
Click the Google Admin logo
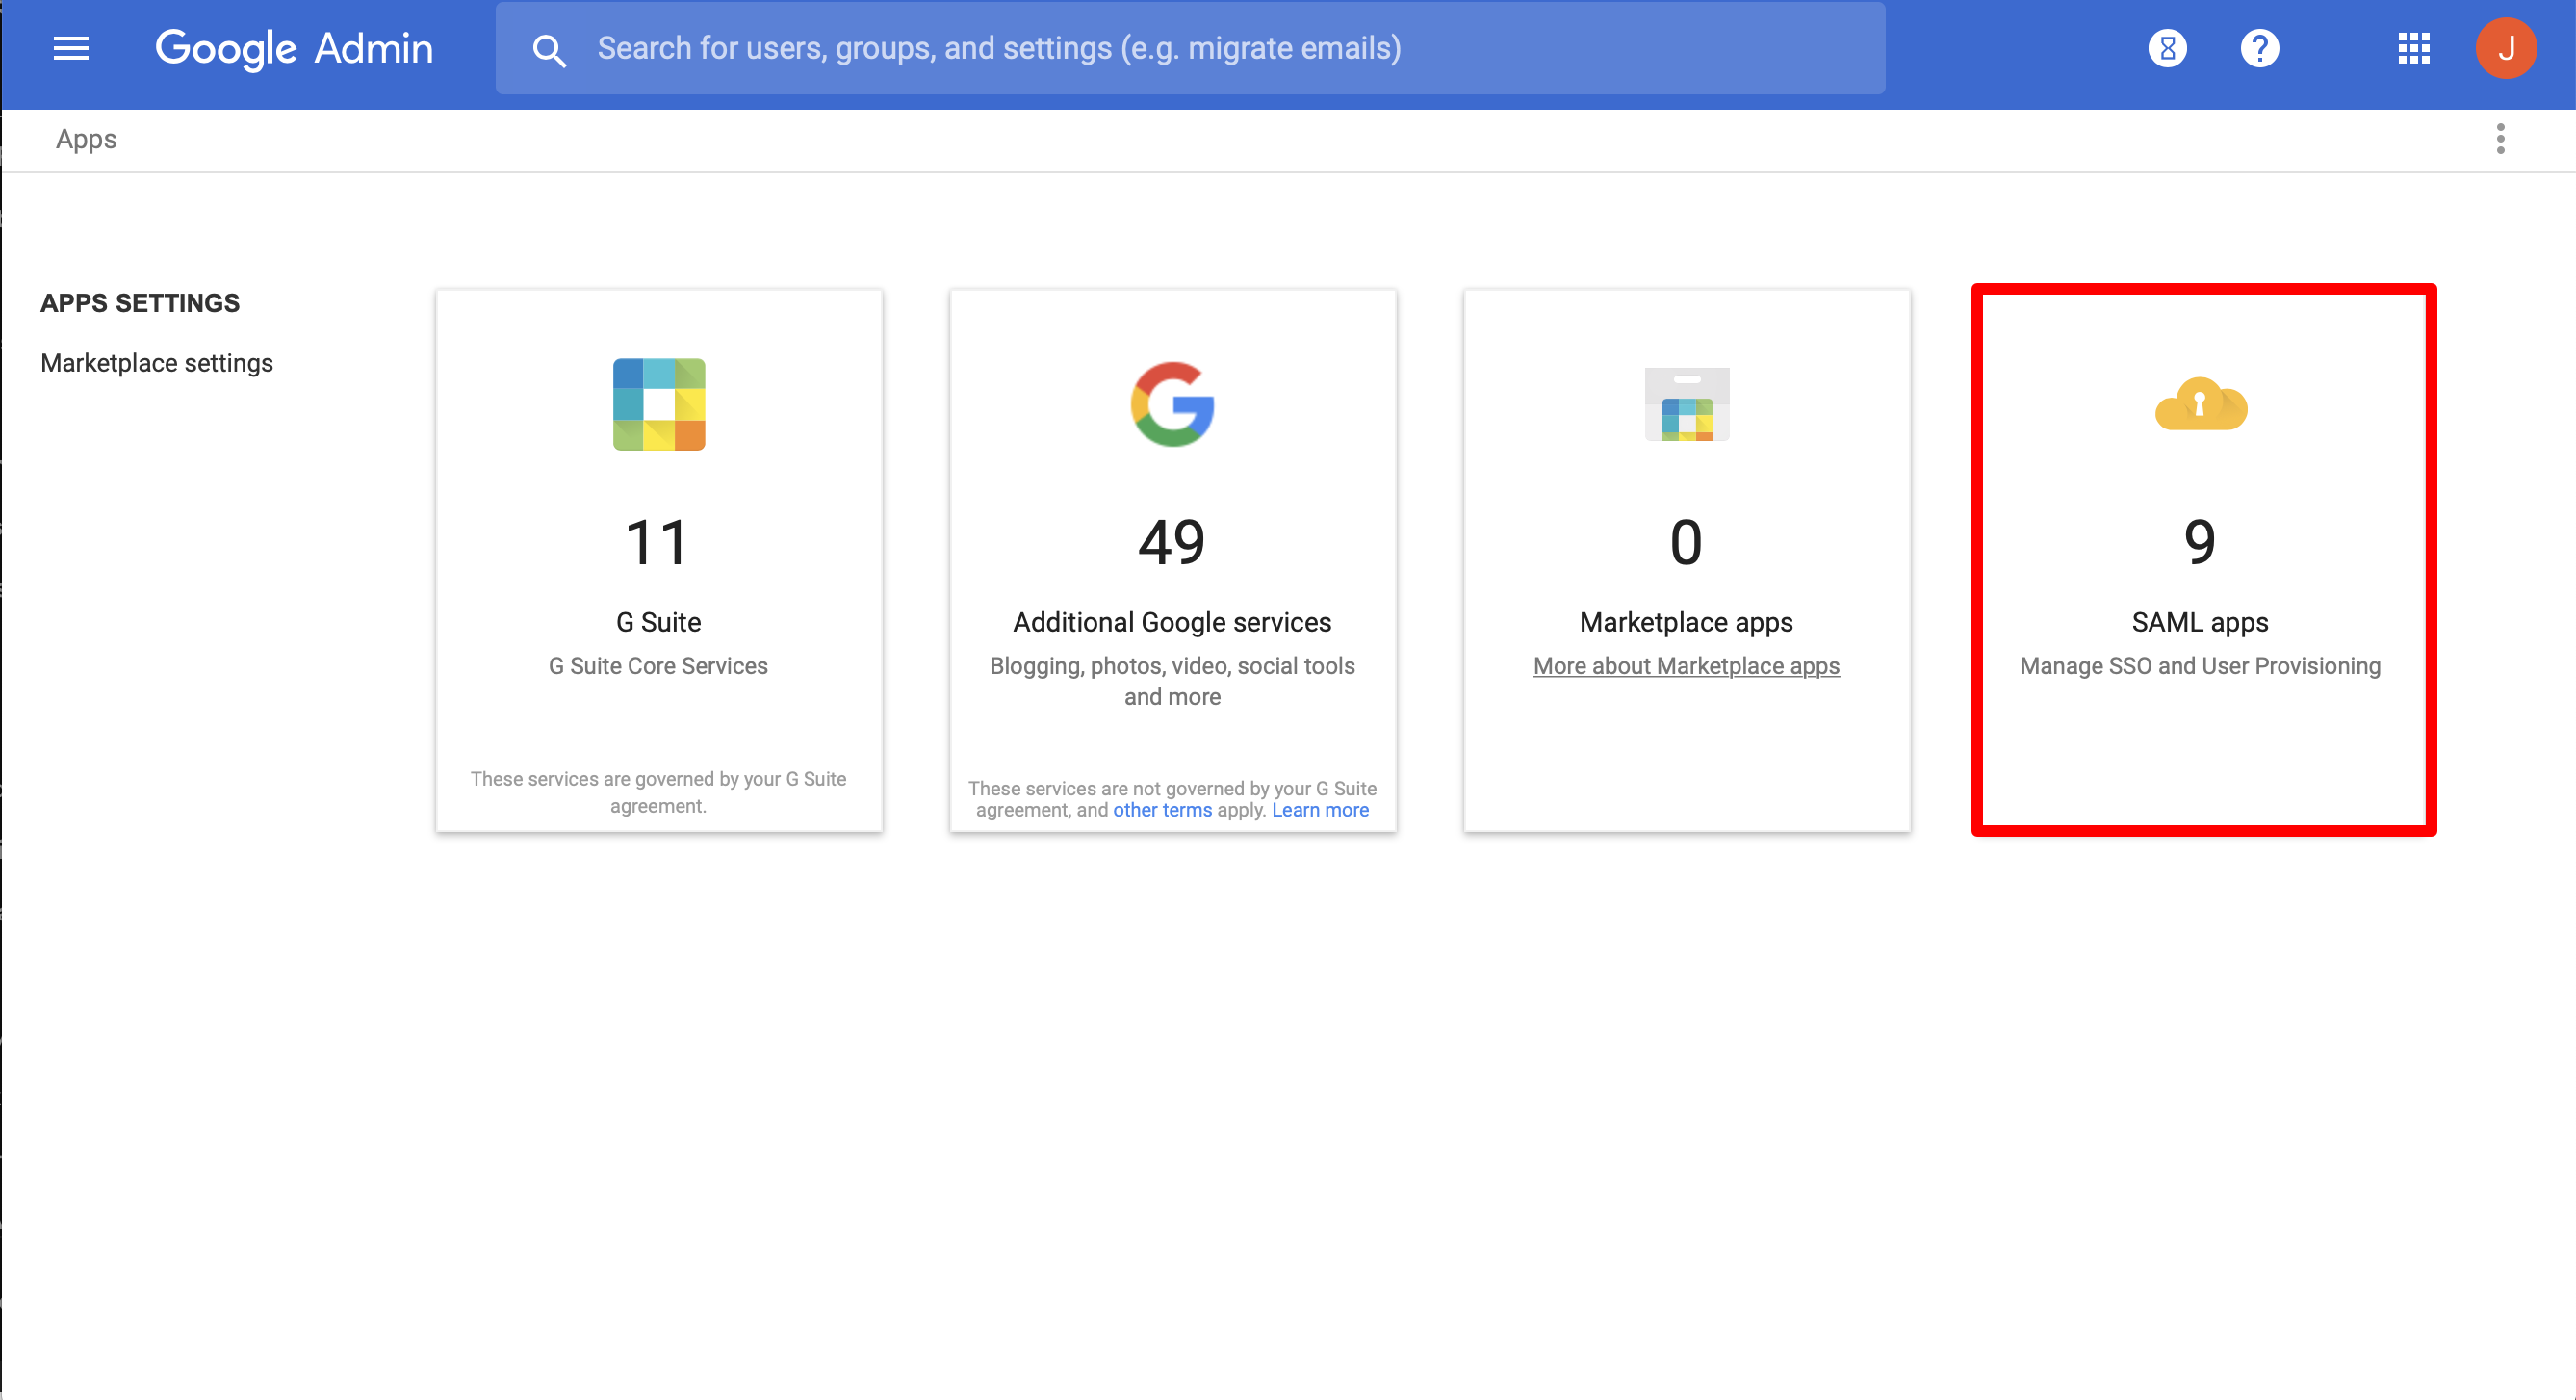tap(294, 48)
